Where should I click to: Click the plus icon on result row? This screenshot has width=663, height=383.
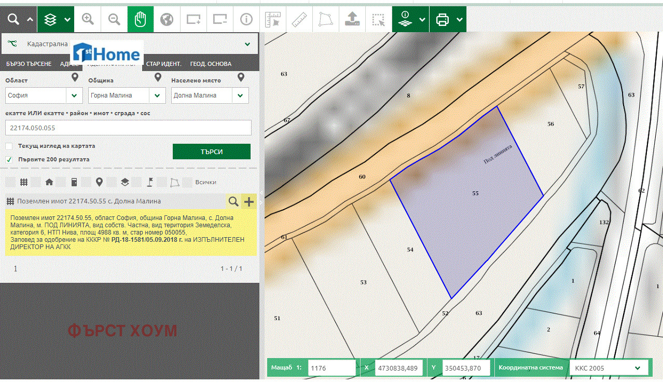pyautogui.click(x=249, y=201)
